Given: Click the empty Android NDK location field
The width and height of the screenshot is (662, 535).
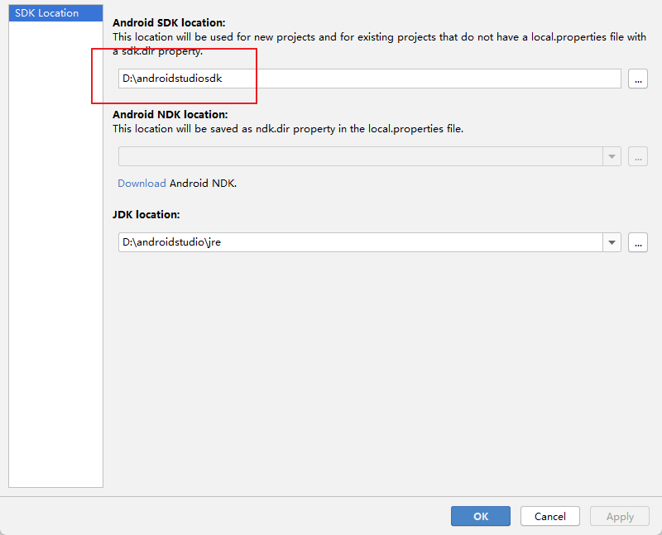Looking at the screenshot, I should (360, 156).
